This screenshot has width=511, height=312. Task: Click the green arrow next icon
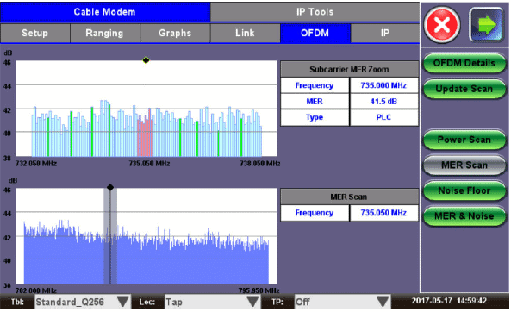point(486,24)
